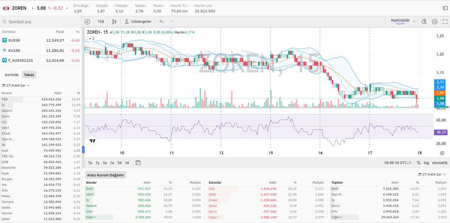Expand Diğer row under Toplam

pos(336,217)
